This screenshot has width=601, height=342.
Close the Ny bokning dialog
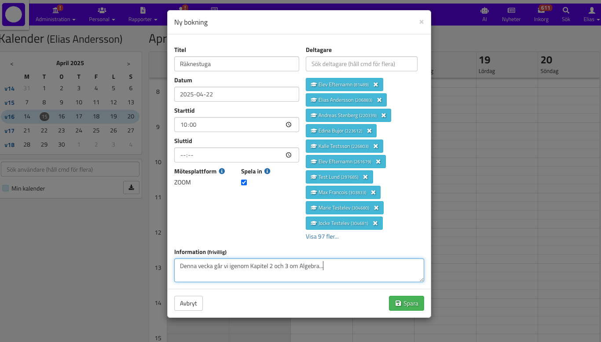[421, 22]
